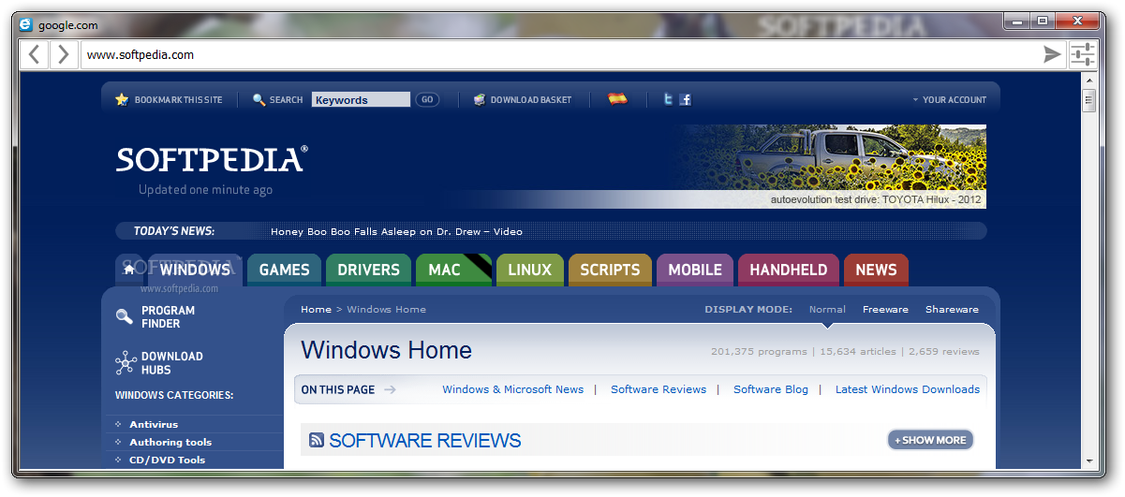This screenshot has width=1125, height=497.
Task: Click the Softpedia logo
Action: [212, 159]
